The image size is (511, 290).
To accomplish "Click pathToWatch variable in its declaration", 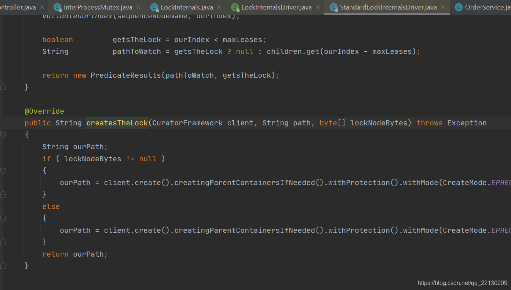I will point(137,51).
